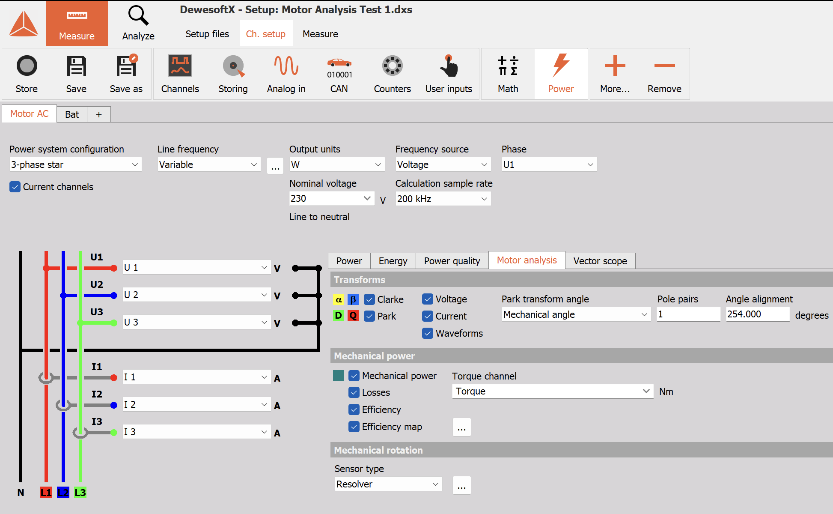Open the I 3 channel dropdown
The image size is (833, 514).
(x=196, y=432)
